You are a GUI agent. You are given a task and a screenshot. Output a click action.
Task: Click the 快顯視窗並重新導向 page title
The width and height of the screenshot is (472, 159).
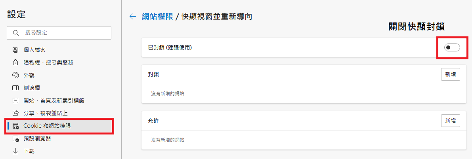click(217, 17)
